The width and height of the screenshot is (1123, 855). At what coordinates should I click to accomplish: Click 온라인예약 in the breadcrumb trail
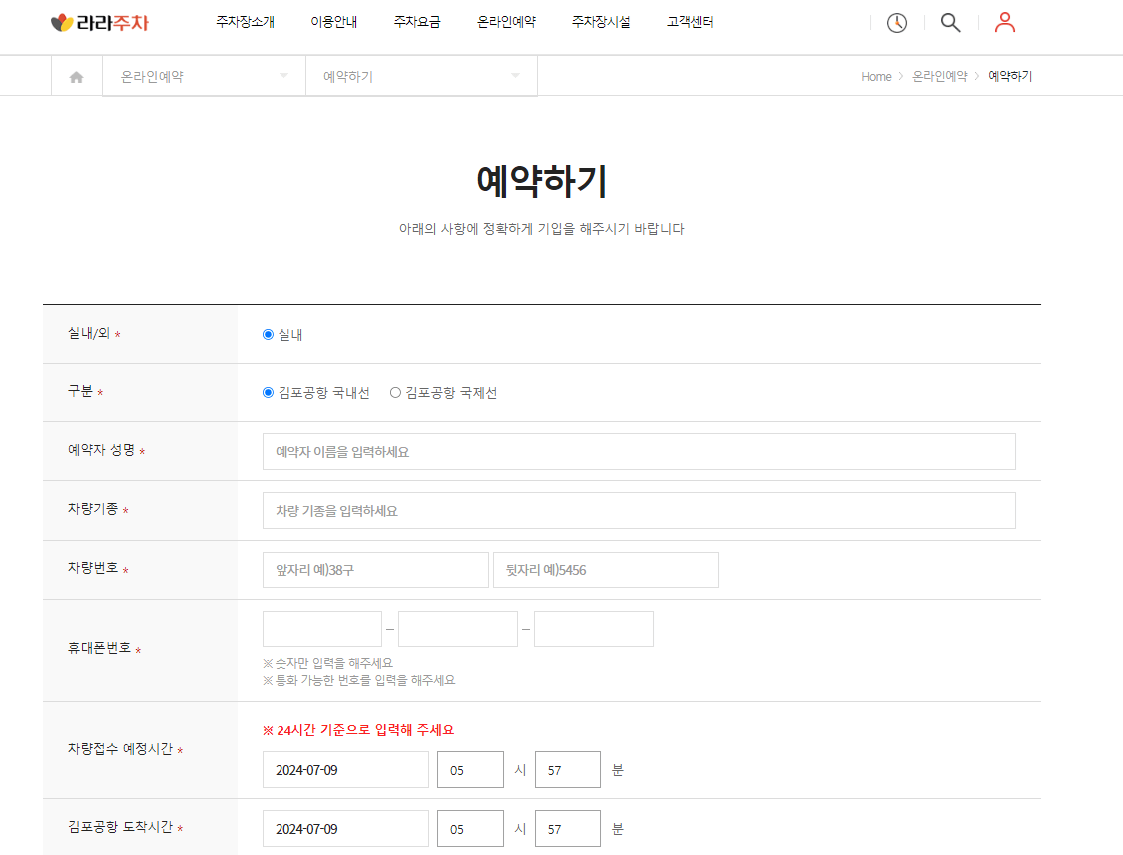(940, 76)
